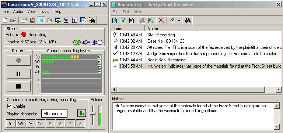Click the blue downward arrow bar icon

point(66,20)
